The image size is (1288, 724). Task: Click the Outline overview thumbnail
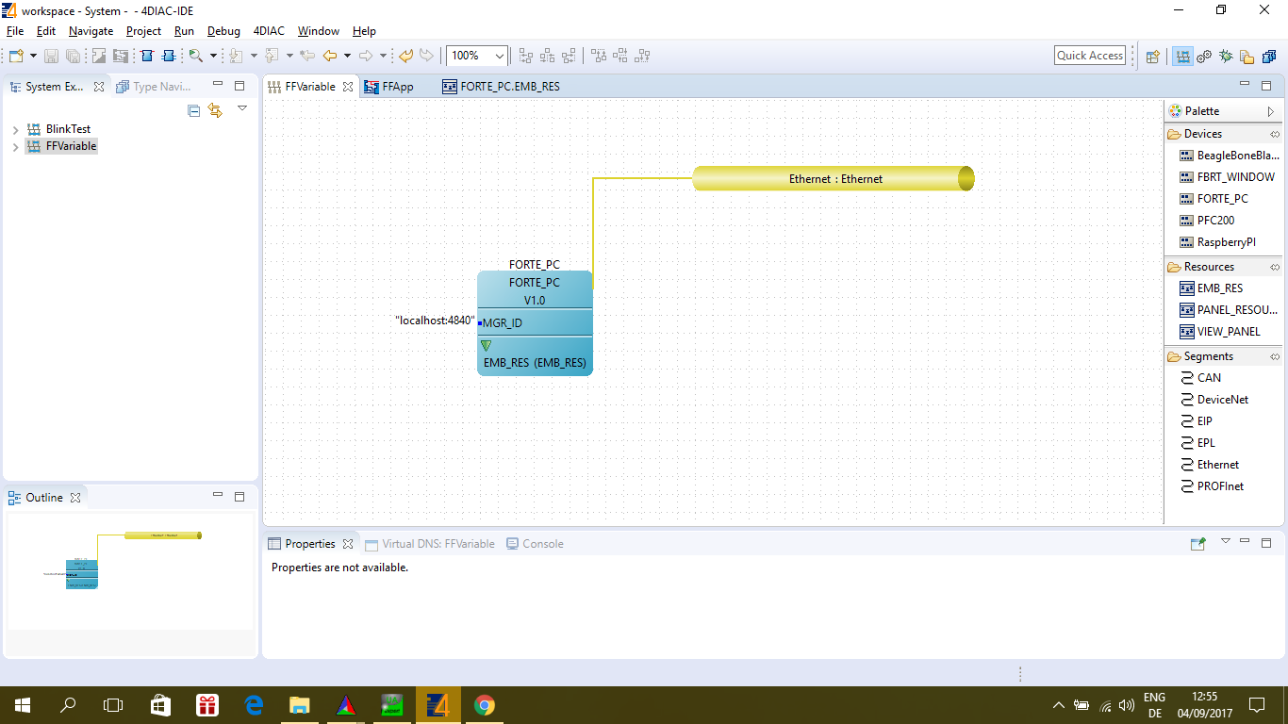[x=131, y=571]
